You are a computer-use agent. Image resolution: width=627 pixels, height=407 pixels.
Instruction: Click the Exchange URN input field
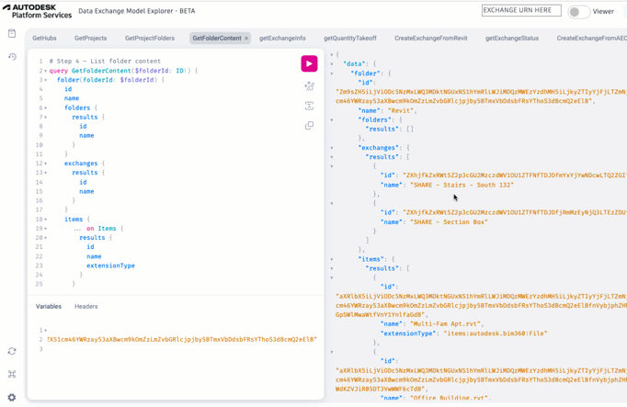pyautogui.click(x=521, y=10)
